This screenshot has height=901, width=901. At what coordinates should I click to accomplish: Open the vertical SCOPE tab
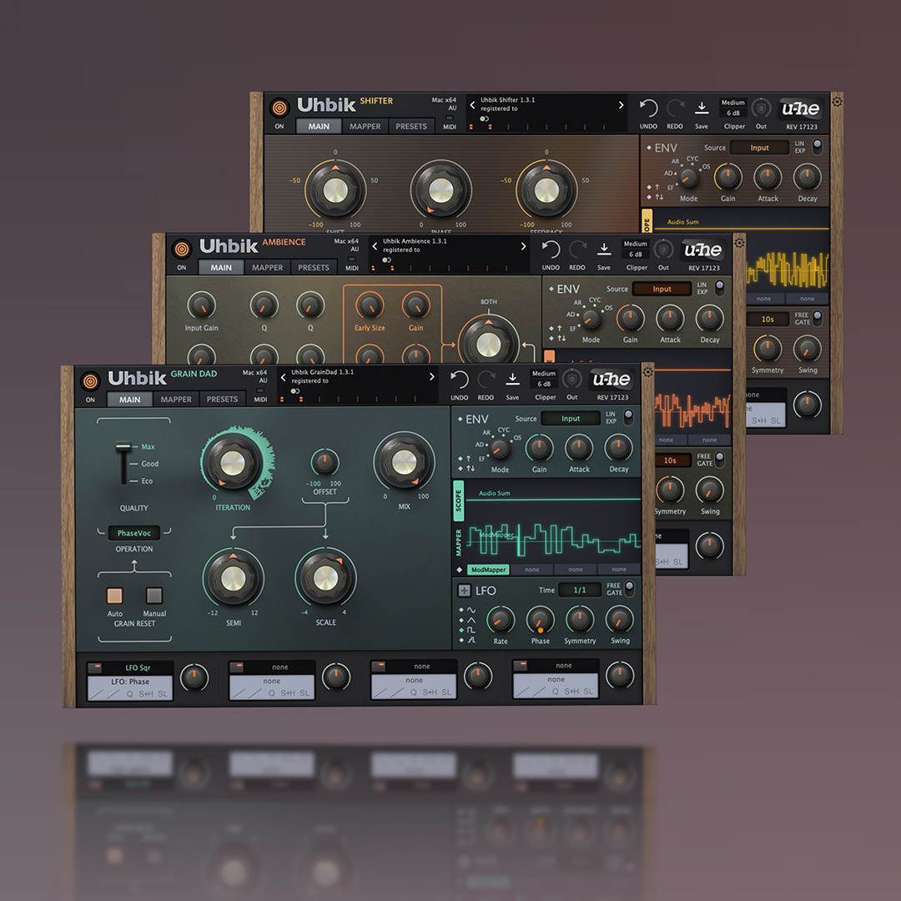(x=459, y=501)
